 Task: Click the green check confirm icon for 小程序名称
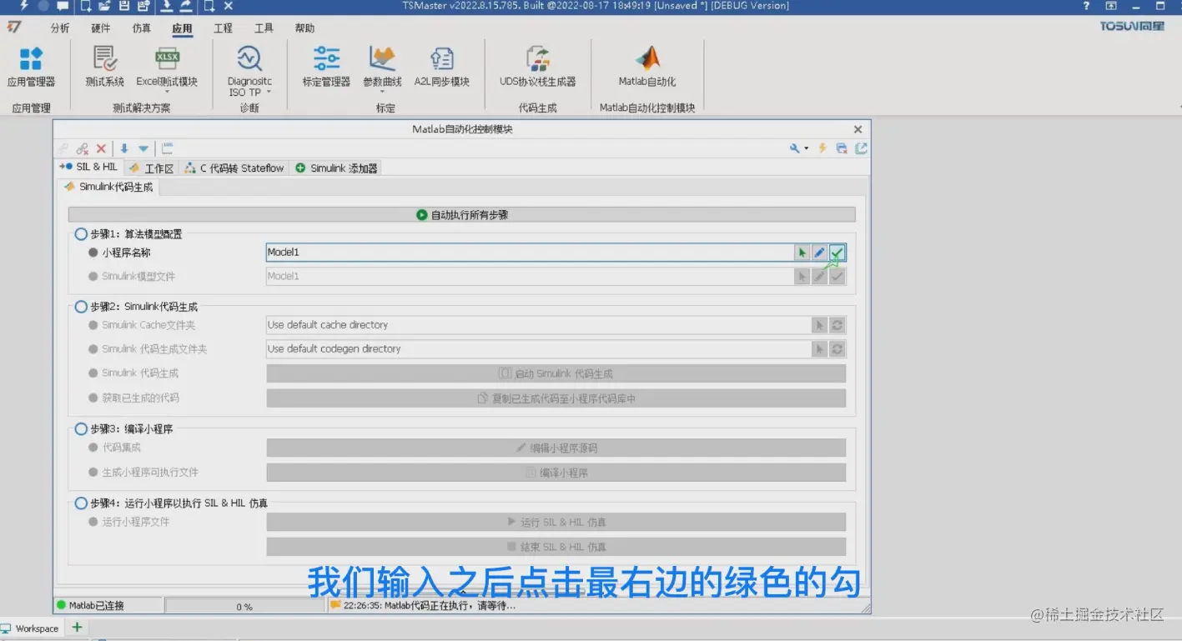pos(837,253)
